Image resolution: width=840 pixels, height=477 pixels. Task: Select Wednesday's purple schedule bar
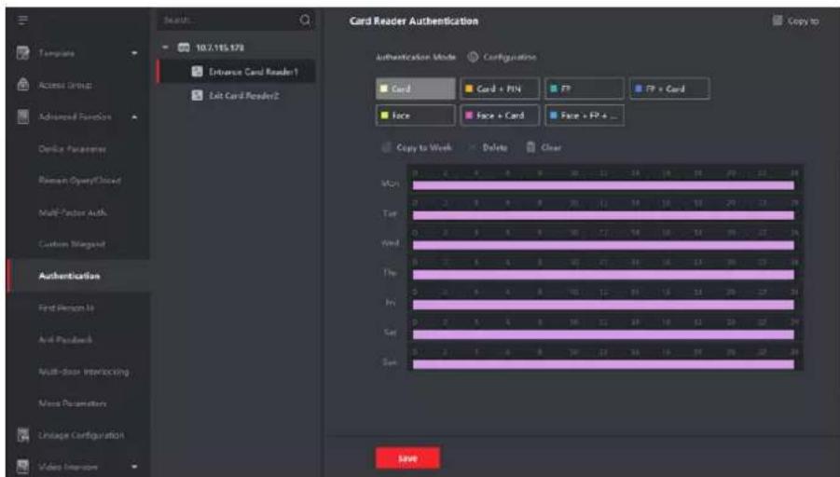pos(603,245)
